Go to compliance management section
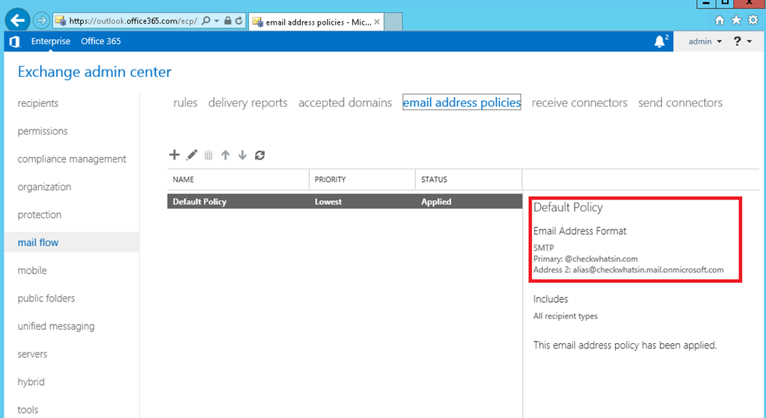 [x=72, y=159]
